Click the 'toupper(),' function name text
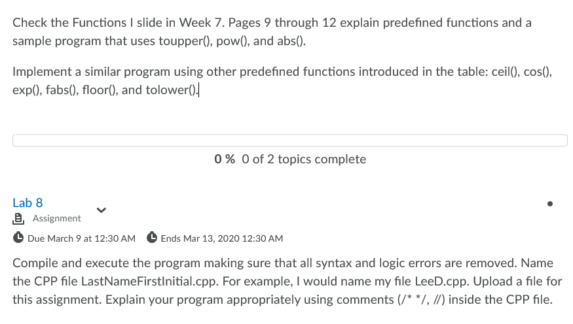 click(185, 40)
